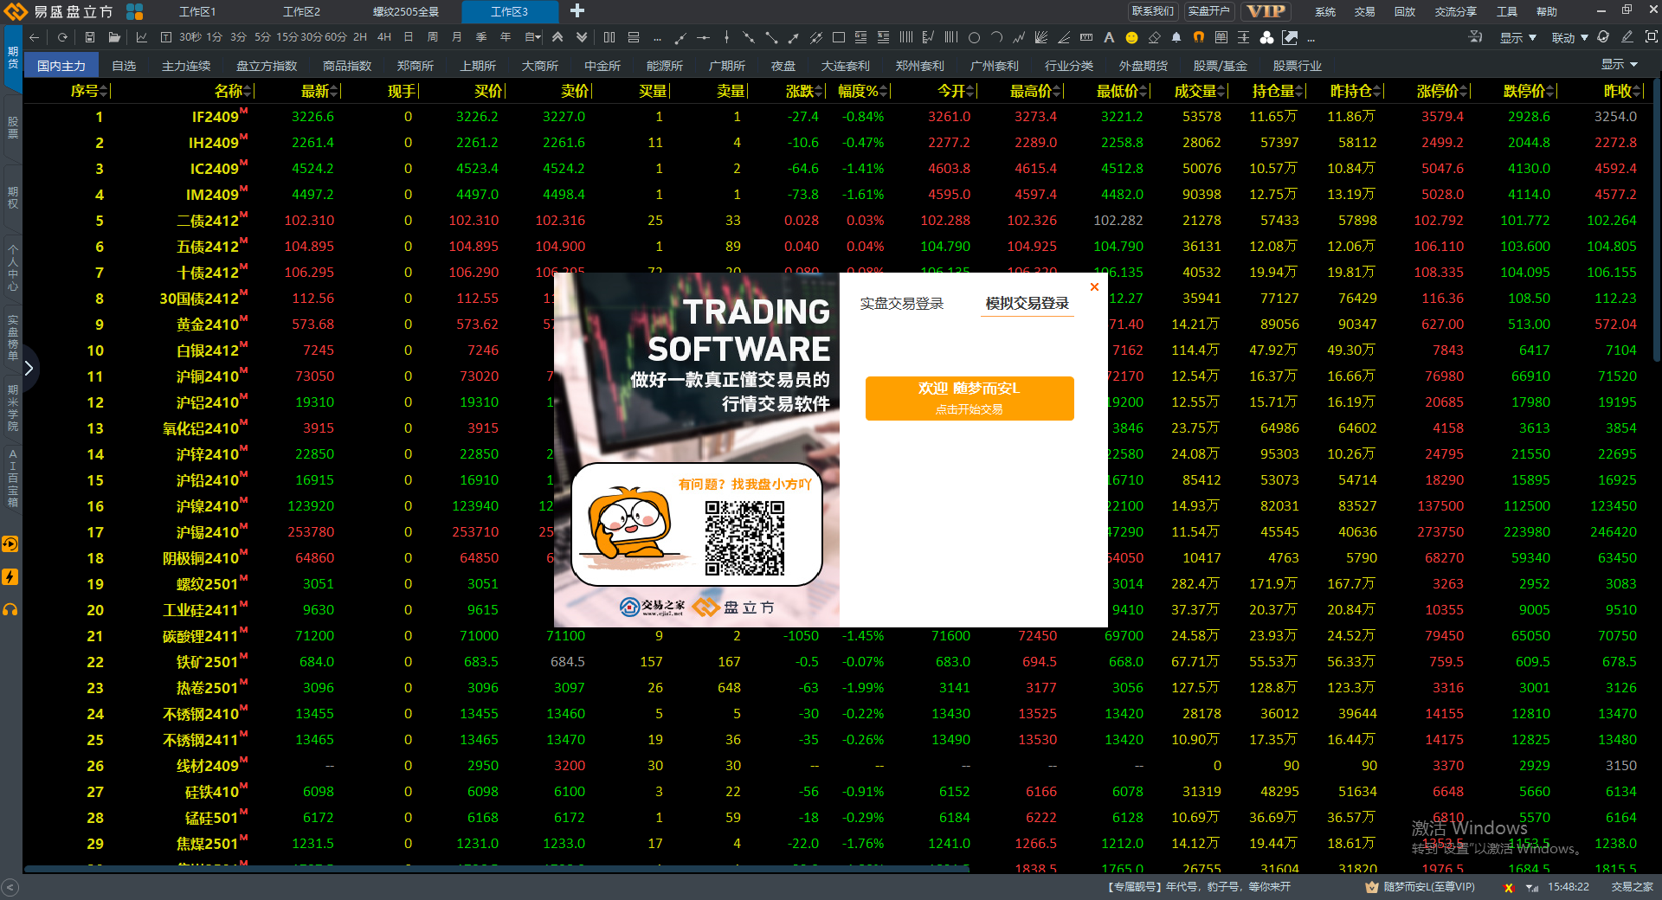Select the 上期所 exchange tab
The width and height of the screenshot is (1662, 900).
click(478, 66)
